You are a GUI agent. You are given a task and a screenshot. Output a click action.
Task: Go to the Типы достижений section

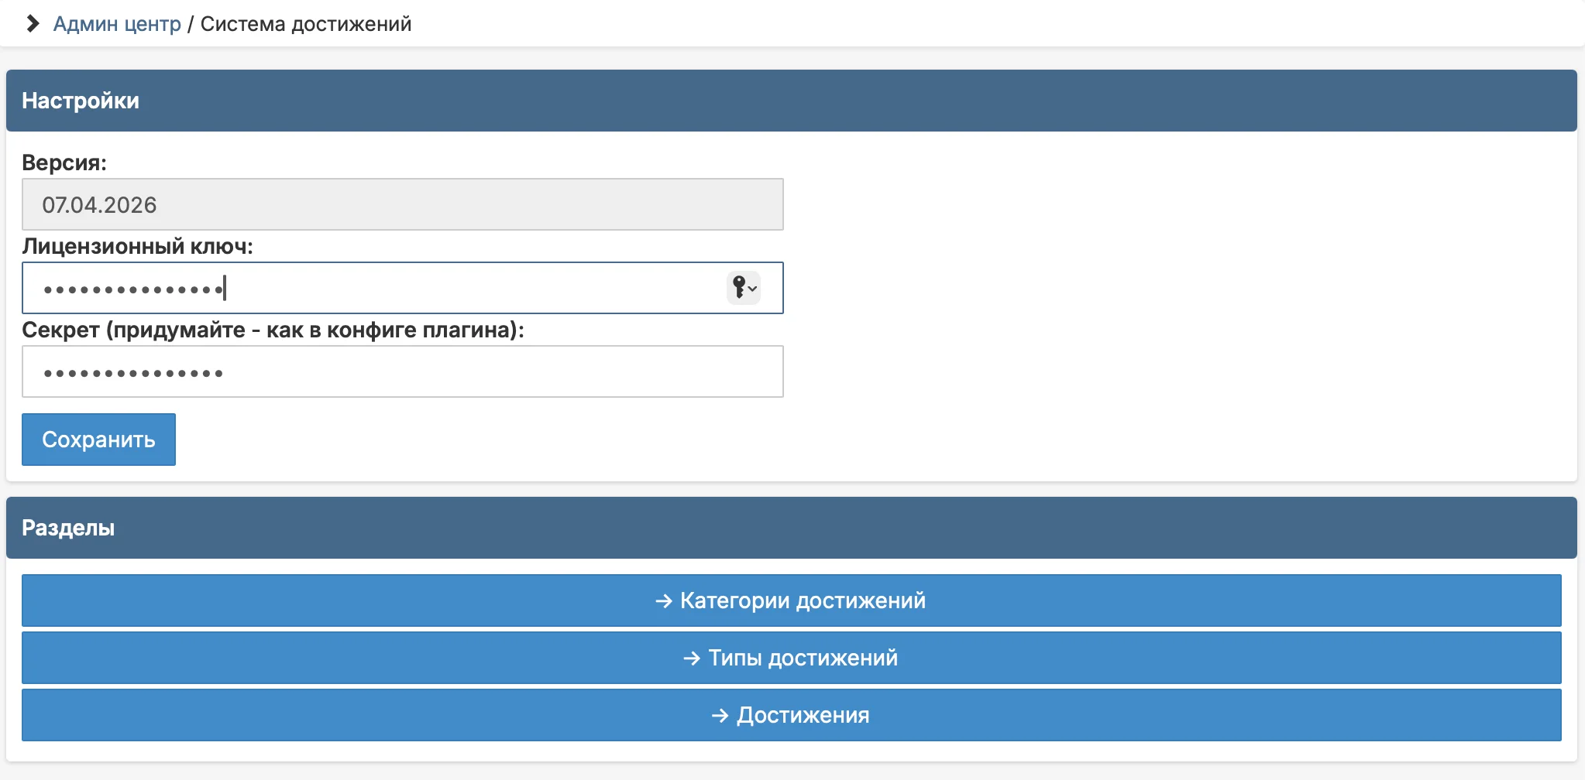pyautogui.click(x=792, y=658)
